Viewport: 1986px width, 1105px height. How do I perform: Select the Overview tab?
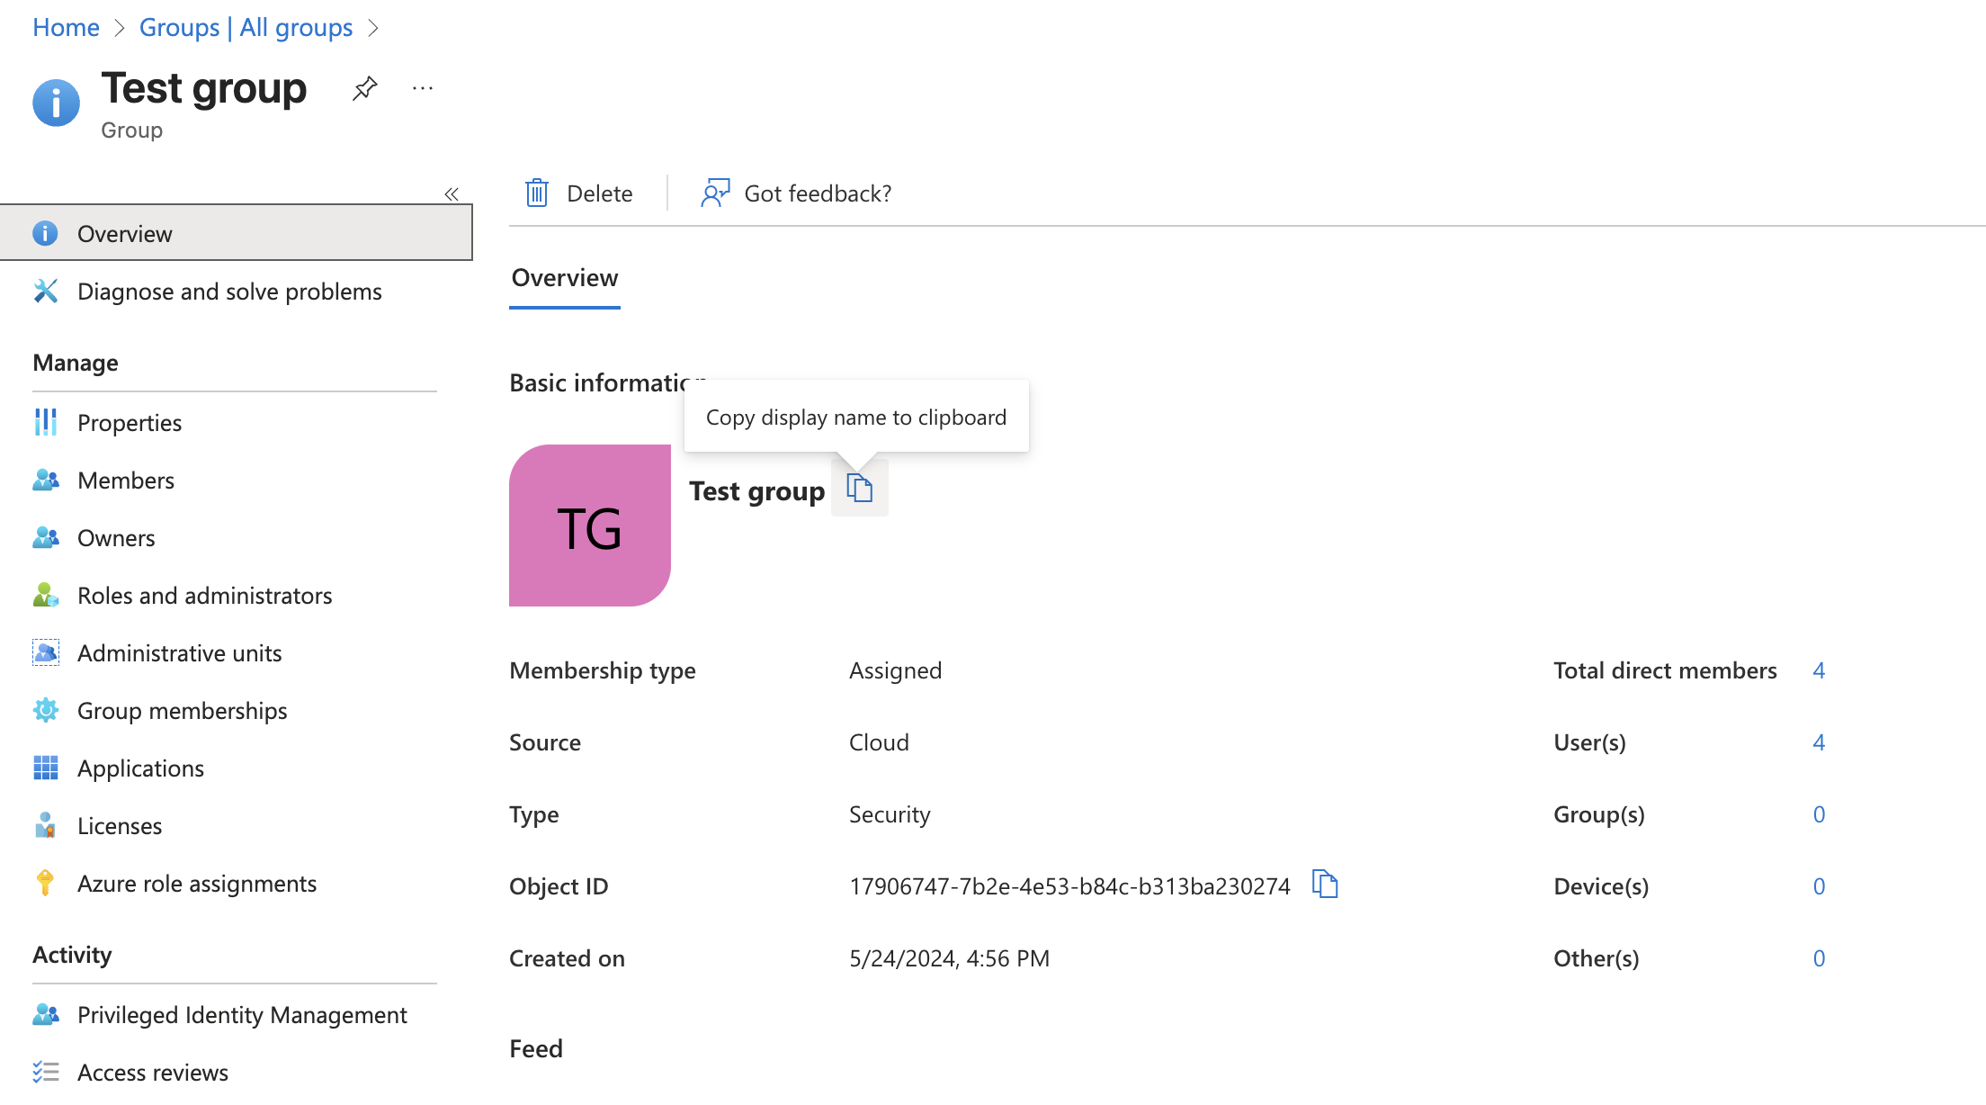pos(565,278)
